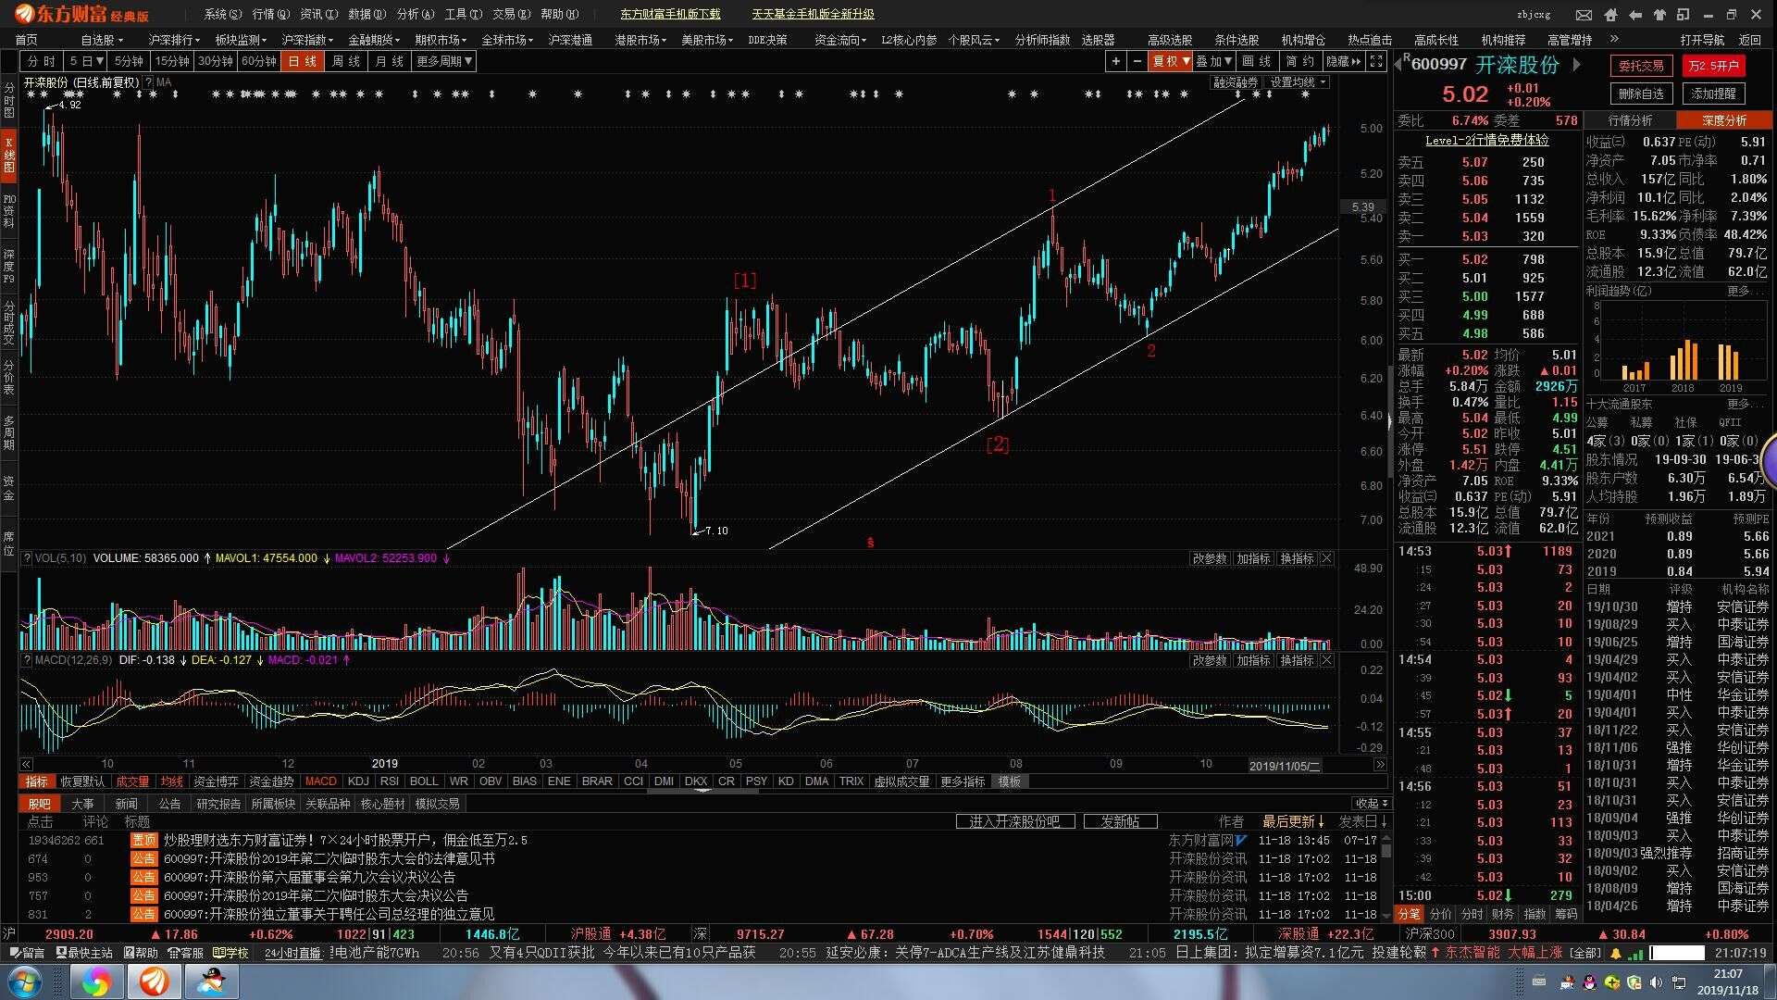Viewport: 1777px width, 1000px height.
Task: Switch to 周线 weekly period
Action: pos(345,61)
